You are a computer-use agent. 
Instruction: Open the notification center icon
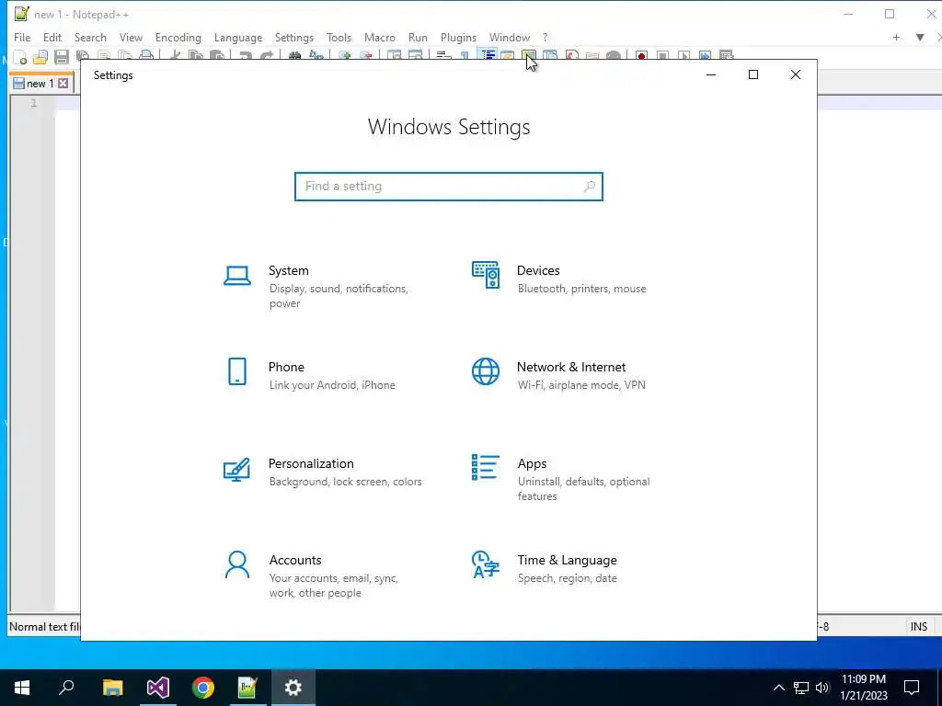pos(912,688)
